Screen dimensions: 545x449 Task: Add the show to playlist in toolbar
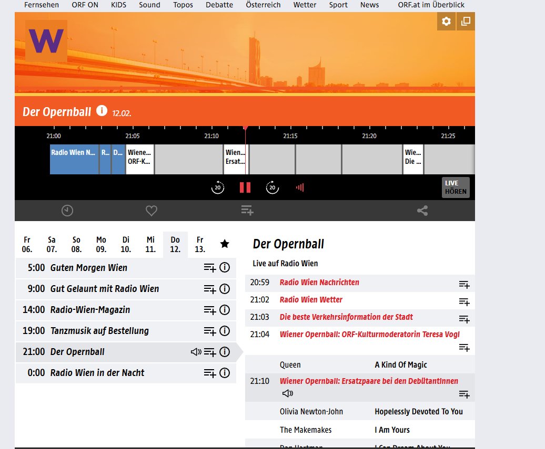pyautogui.click(x=247, y=210)
